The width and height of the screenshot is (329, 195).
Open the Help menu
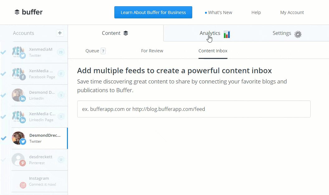click(x=256, y=12)
